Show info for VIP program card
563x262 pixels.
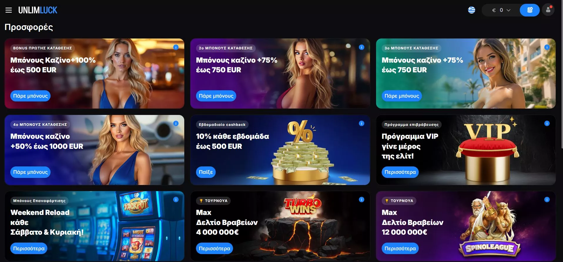pyautogui.click(x=547, y=124)
